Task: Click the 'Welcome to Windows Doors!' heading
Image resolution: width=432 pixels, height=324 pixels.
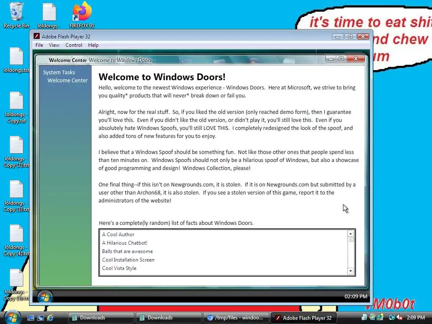Action: 162,77
